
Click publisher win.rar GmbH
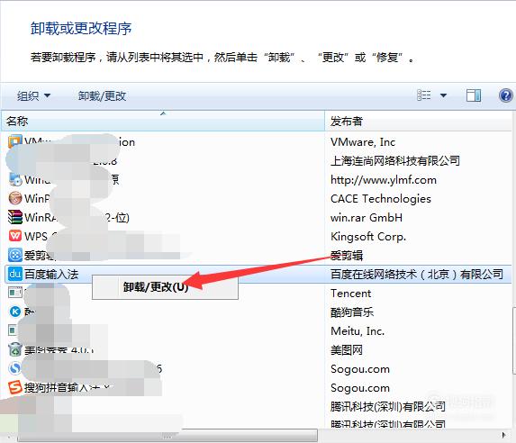(x=367, y=218)
